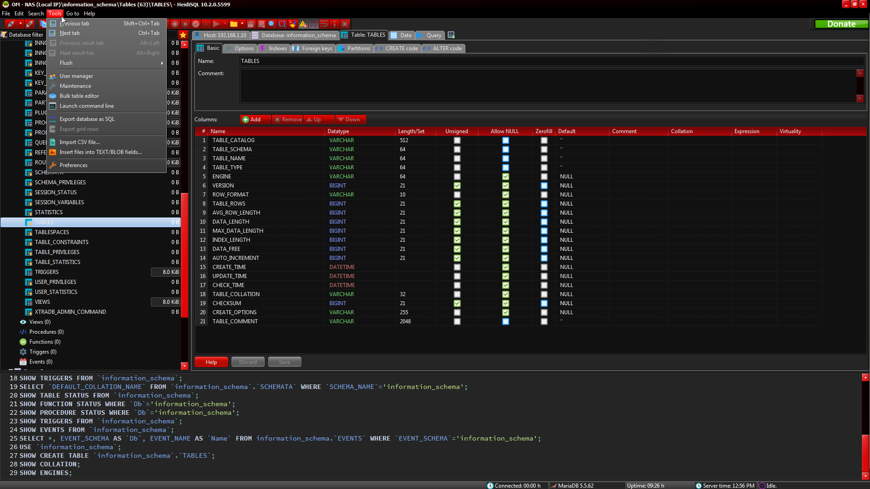Screen dimensions: 870x489
Task: Click the refresh toolbar icon
Action: tap(282, 24)
